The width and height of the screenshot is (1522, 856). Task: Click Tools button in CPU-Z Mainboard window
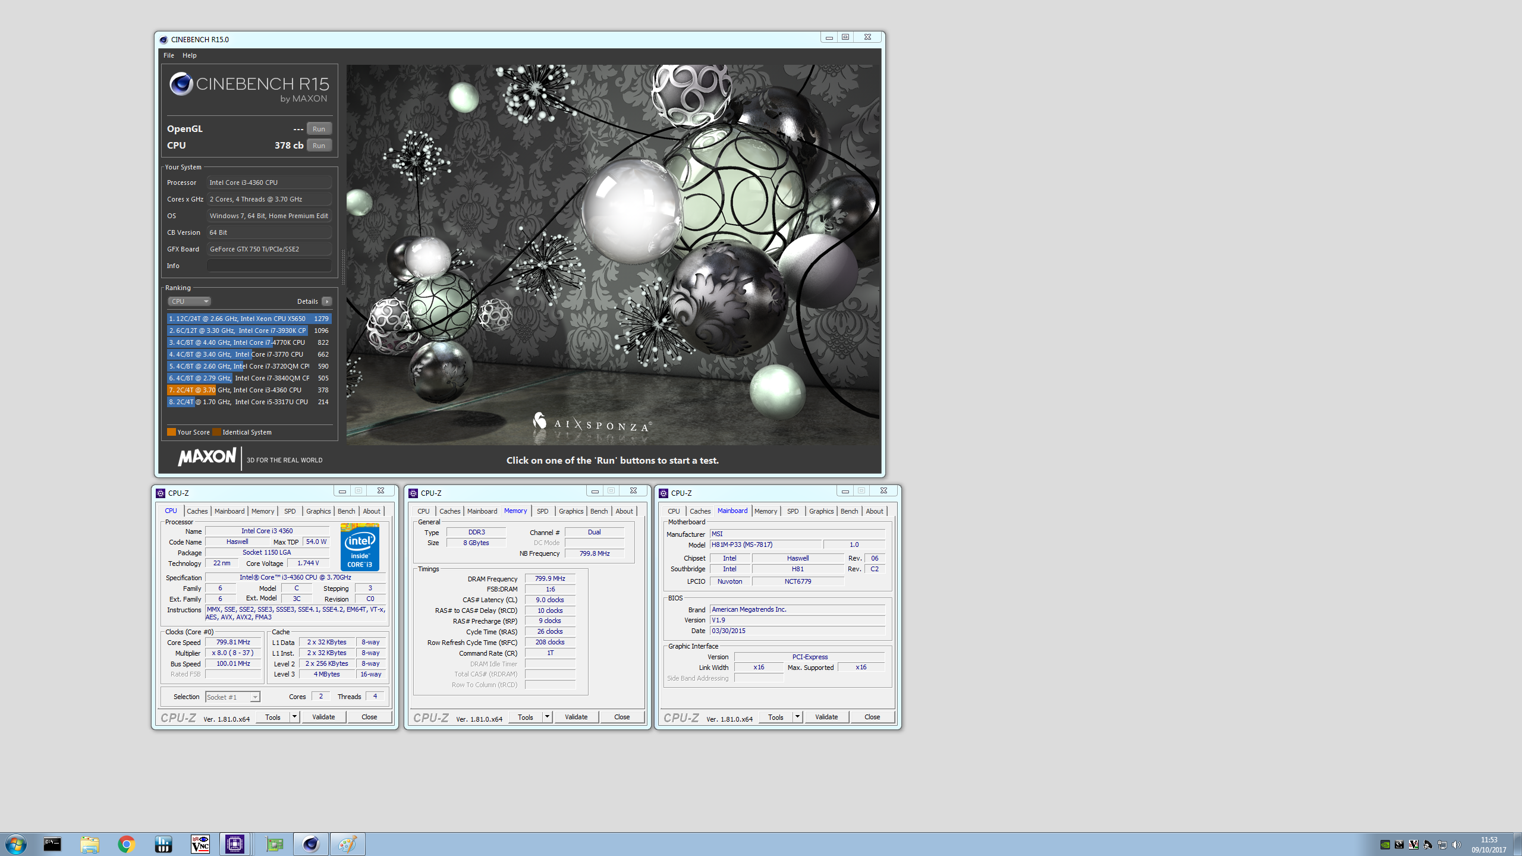(776, 717)
